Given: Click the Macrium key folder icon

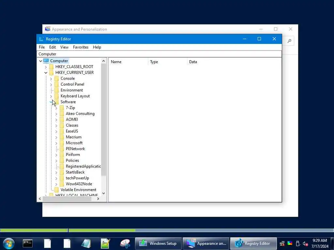Looking at the screenshot, I should click(62, 137).
